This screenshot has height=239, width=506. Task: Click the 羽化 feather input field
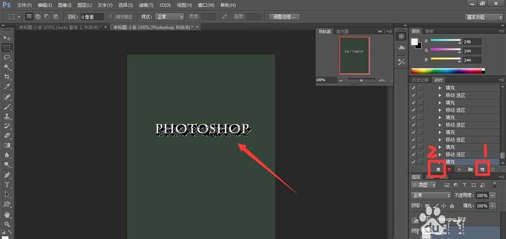coord(92,17)
